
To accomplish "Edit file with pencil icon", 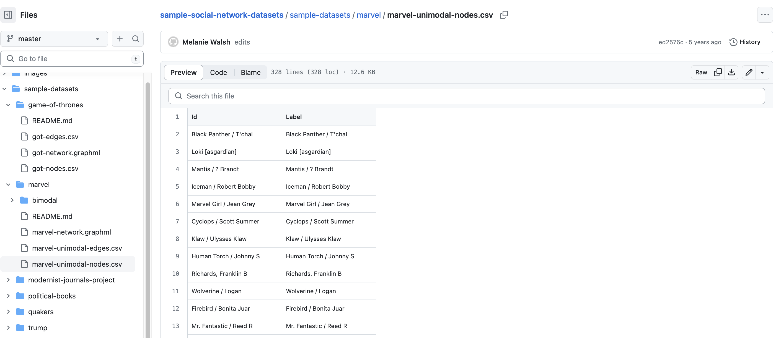I will point(749,72).
